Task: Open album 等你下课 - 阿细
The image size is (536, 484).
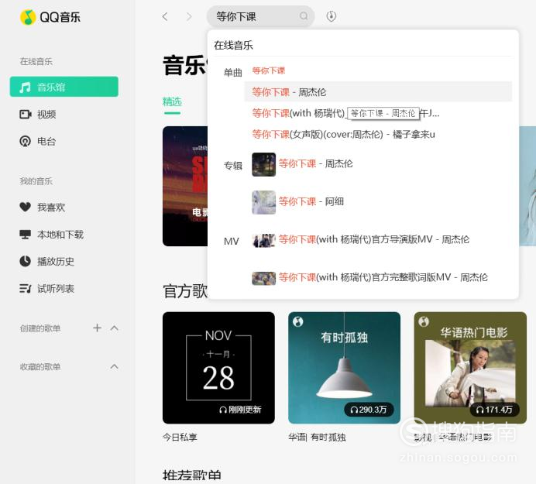Action: point(311,201)
